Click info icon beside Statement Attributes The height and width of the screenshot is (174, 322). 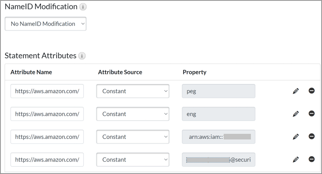(82, 56)
